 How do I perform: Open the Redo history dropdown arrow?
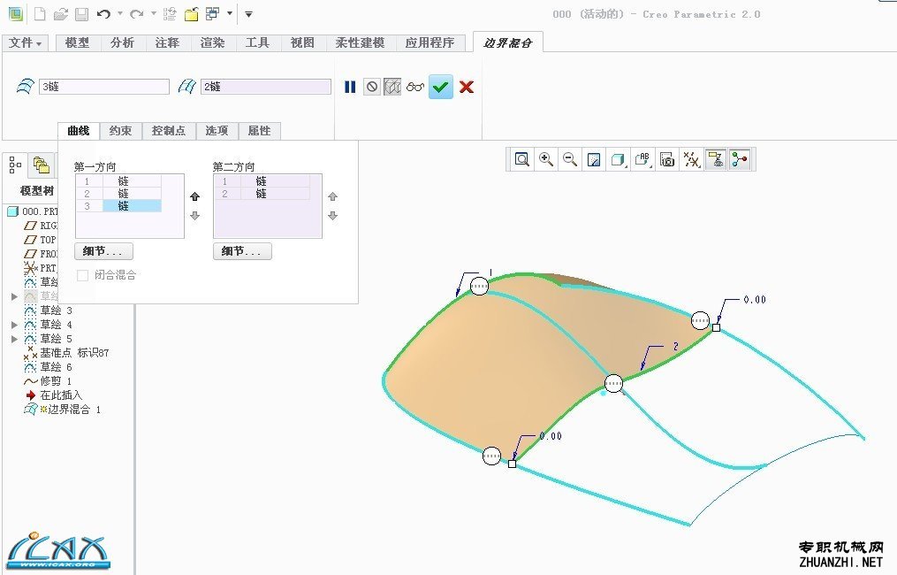coord(153,14)
